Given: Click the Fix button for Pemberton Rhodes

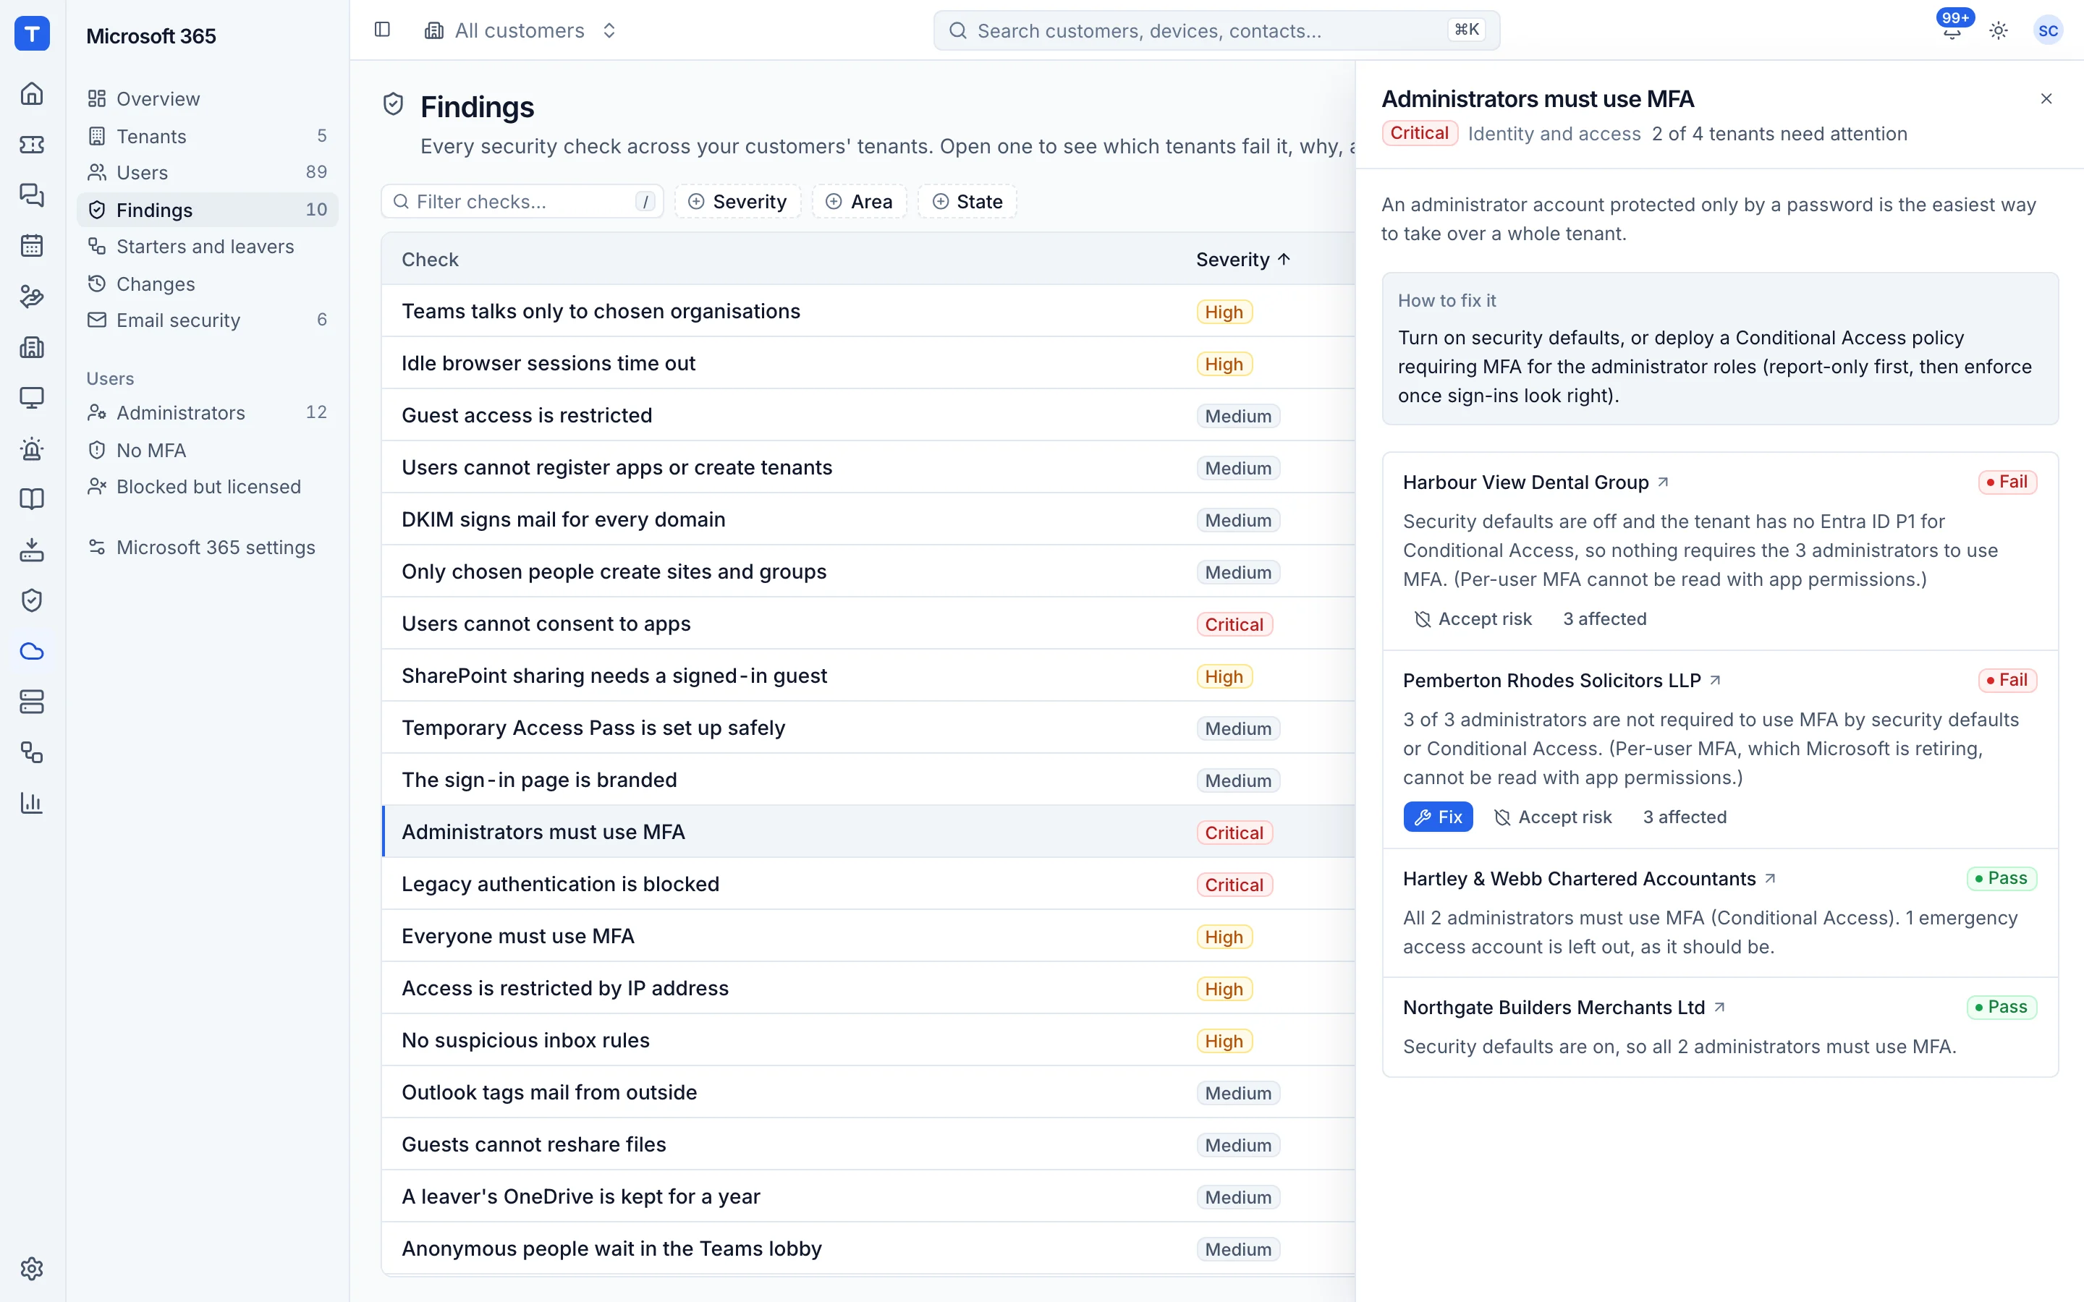Looking at the screenshot, I should pyautogui.click(x=1437, y=817).
